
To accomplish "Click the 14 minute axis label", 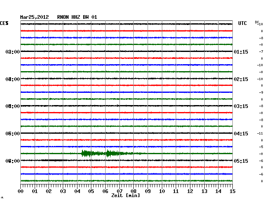I will (218, 191).
